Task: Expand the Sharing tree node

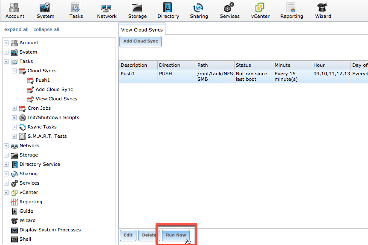Action: point(6,174)
